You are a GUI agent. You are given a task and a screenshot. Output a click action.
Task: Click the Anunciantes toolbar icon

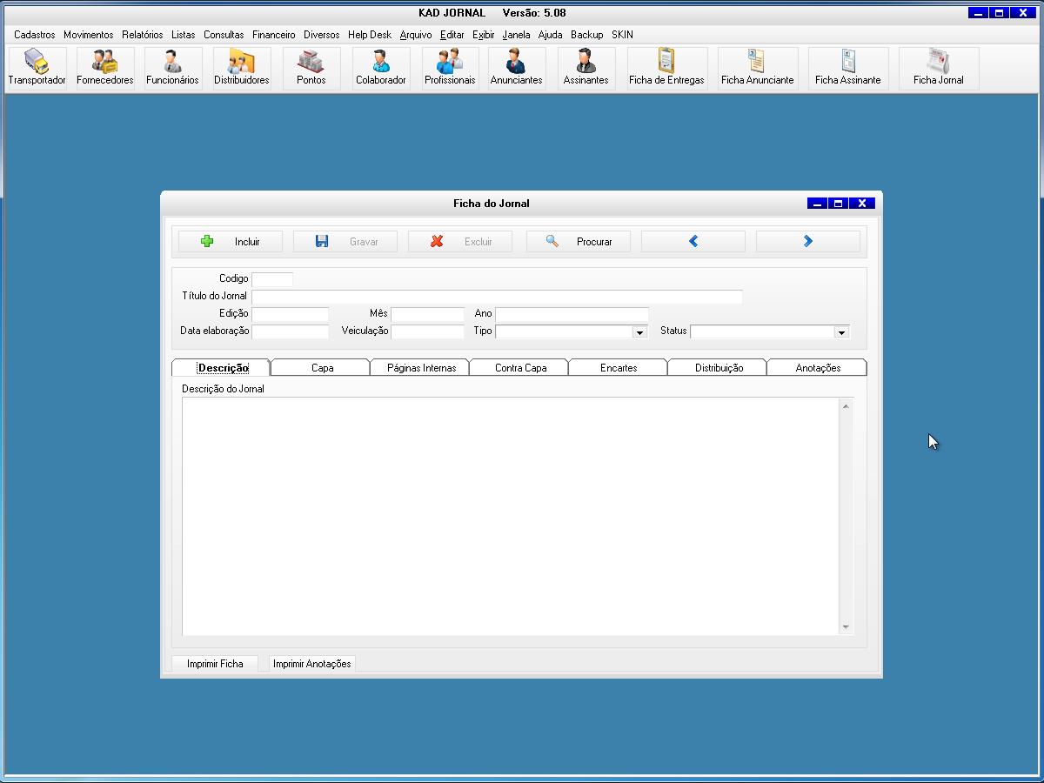pyautogui.click(x=516, y=68)
